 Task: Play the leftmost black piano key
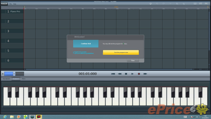[x=10, y=92]
